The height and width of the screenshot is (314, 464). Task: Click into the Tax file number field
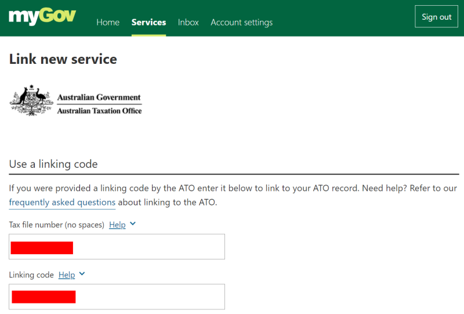coord(117,247)
